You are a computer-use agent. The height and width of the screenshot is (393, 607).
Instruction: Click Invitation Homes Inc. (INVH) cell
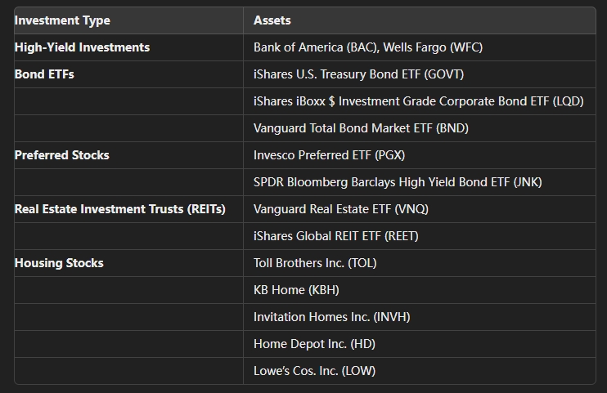pos(331,317)
